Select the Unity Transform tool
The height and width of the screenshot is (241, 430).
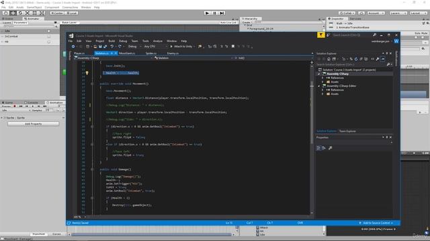coord(42,13)
